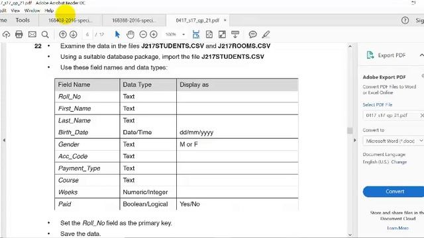Click the Adobe Export PDF heading
This screenshot has width=424, height=238.
pos(384,77)
